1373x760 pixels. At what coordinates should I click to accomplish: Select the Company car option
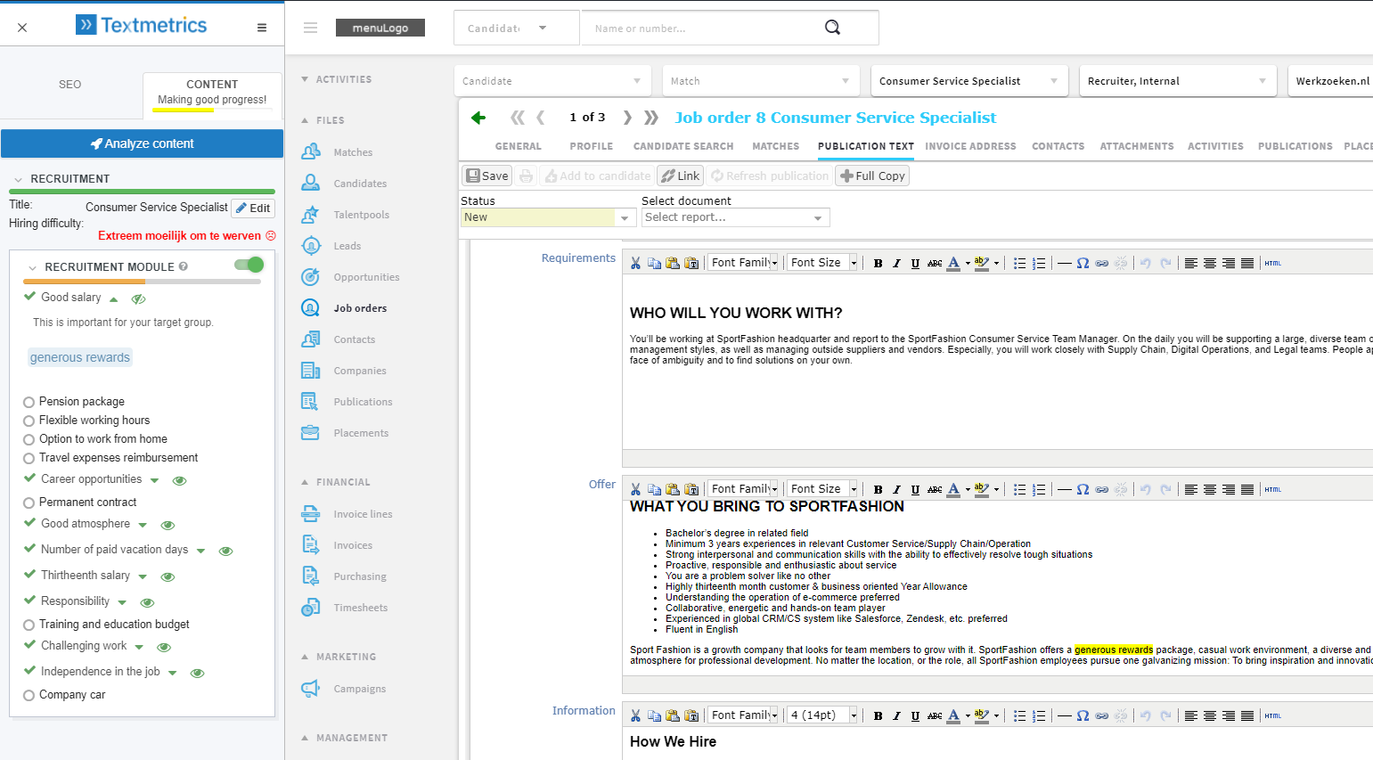(29, 696)
